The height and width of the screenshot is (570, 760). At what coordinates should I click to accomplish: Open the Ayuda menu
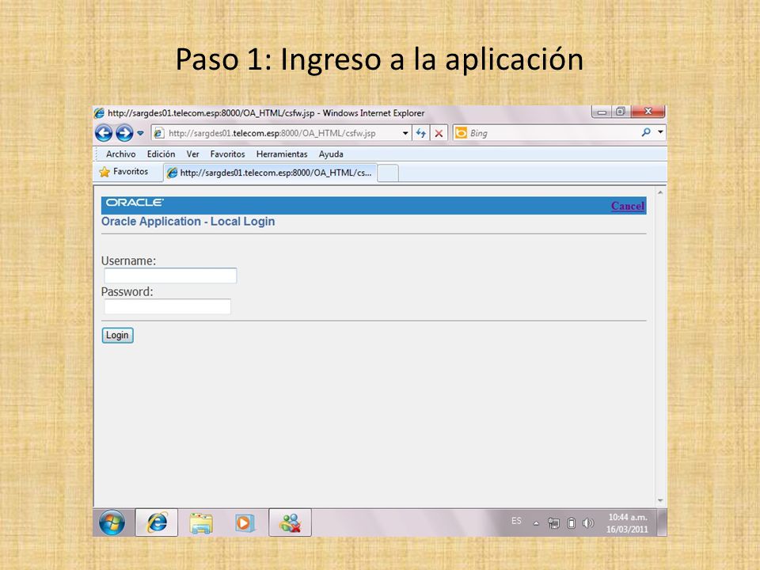coord(331,154)
